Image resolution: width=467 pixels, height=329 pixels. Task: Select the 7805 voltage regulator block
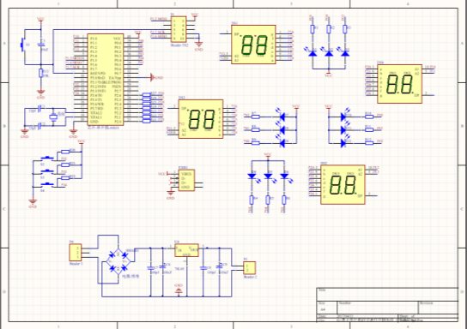click(186, 250)
